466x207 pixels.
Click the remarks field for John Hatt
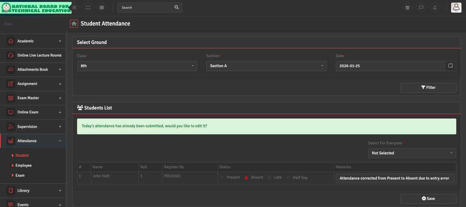395,178
